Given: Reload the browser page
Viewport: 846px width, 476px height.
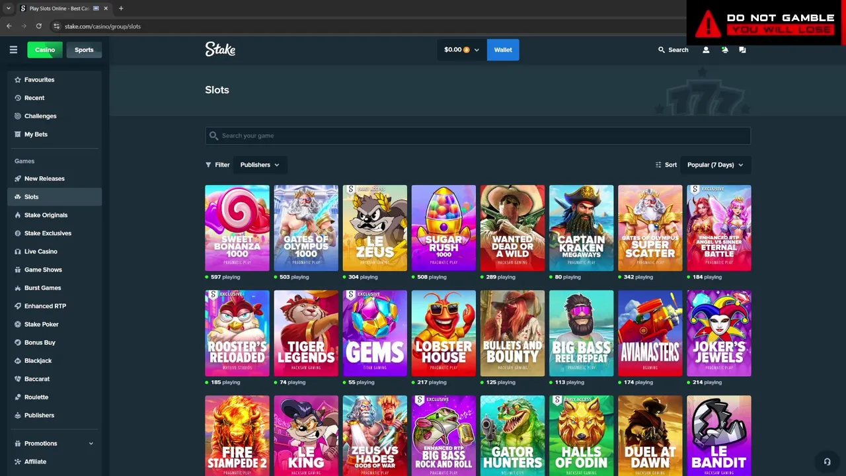Looking at the screenshot, I should [x=39, y=26].
